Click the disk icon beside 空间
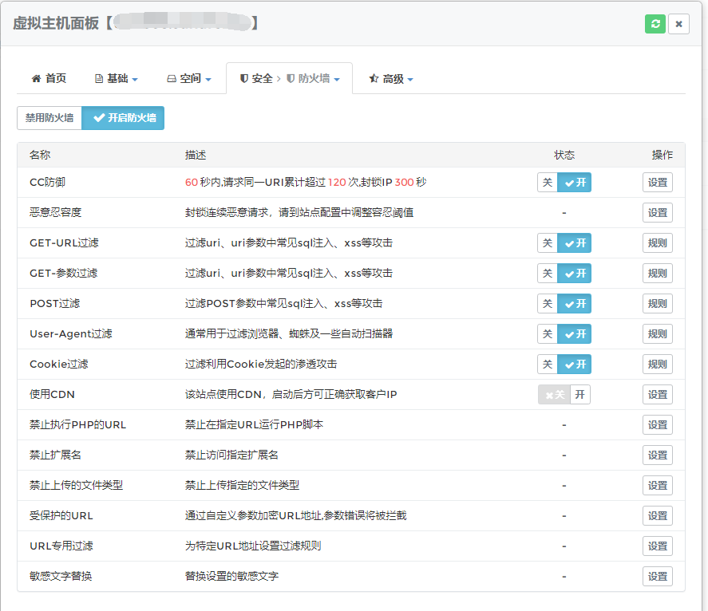The image size is (708, 611). [172, 78]
